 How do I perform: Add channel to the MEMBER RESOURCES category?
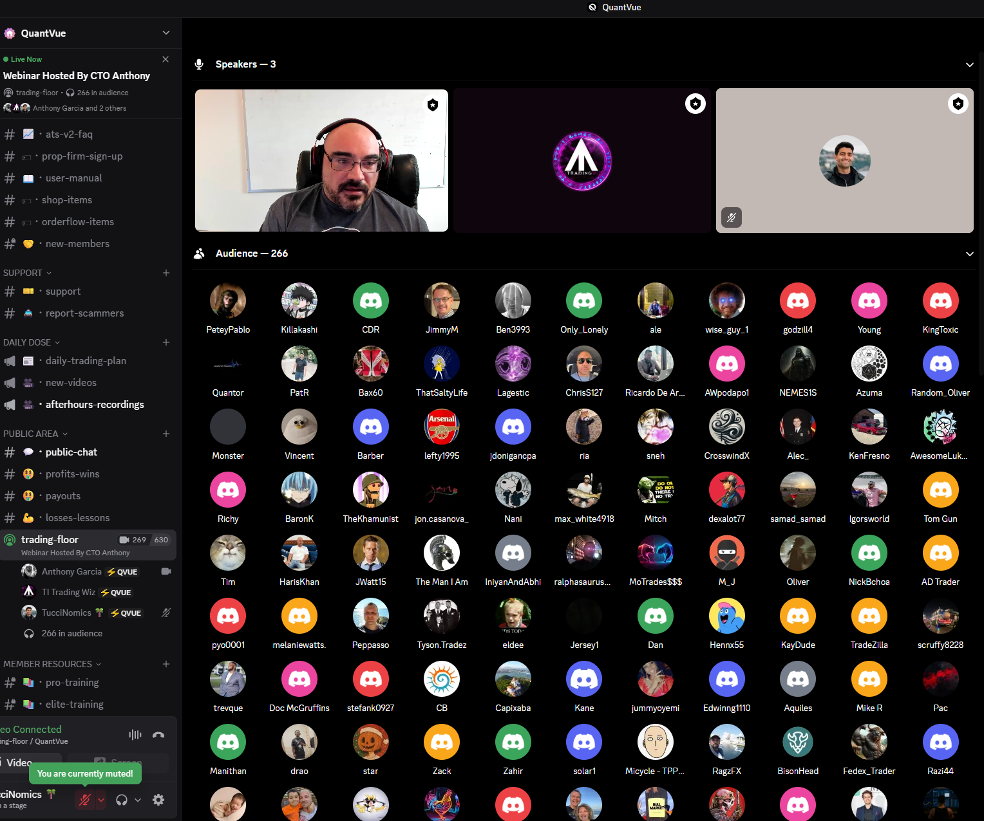point(166,664)
